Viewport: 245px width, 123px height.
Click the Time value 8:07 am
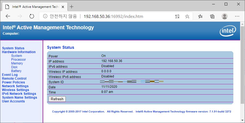pyautogui.click(x=107, y=92)
